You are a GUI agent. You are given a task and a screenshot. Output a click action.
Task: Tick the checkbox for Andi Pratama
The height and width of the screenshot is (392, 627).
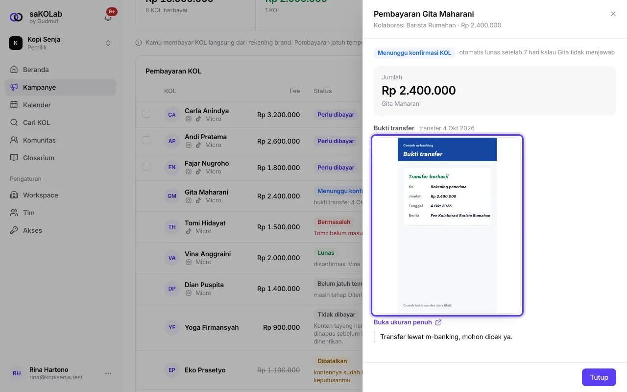click(x=146, y=141)
